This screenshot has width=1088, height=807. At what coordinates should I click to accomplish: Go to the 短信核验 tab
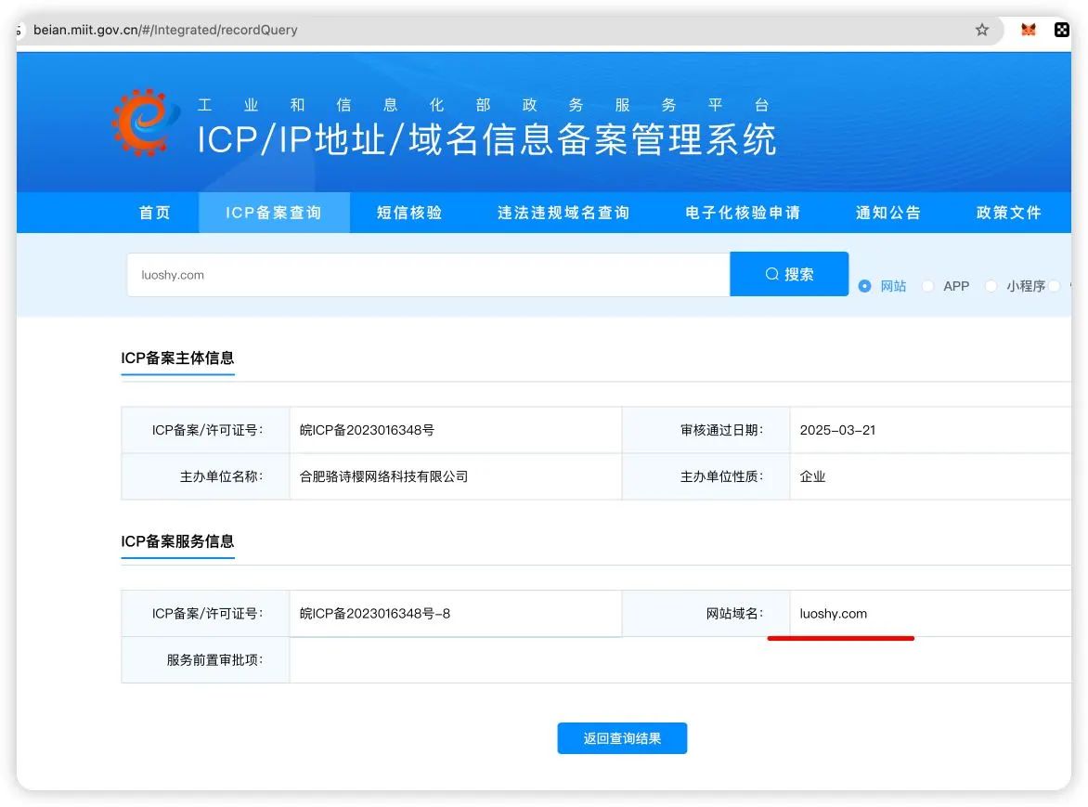(x=409, y=213)
